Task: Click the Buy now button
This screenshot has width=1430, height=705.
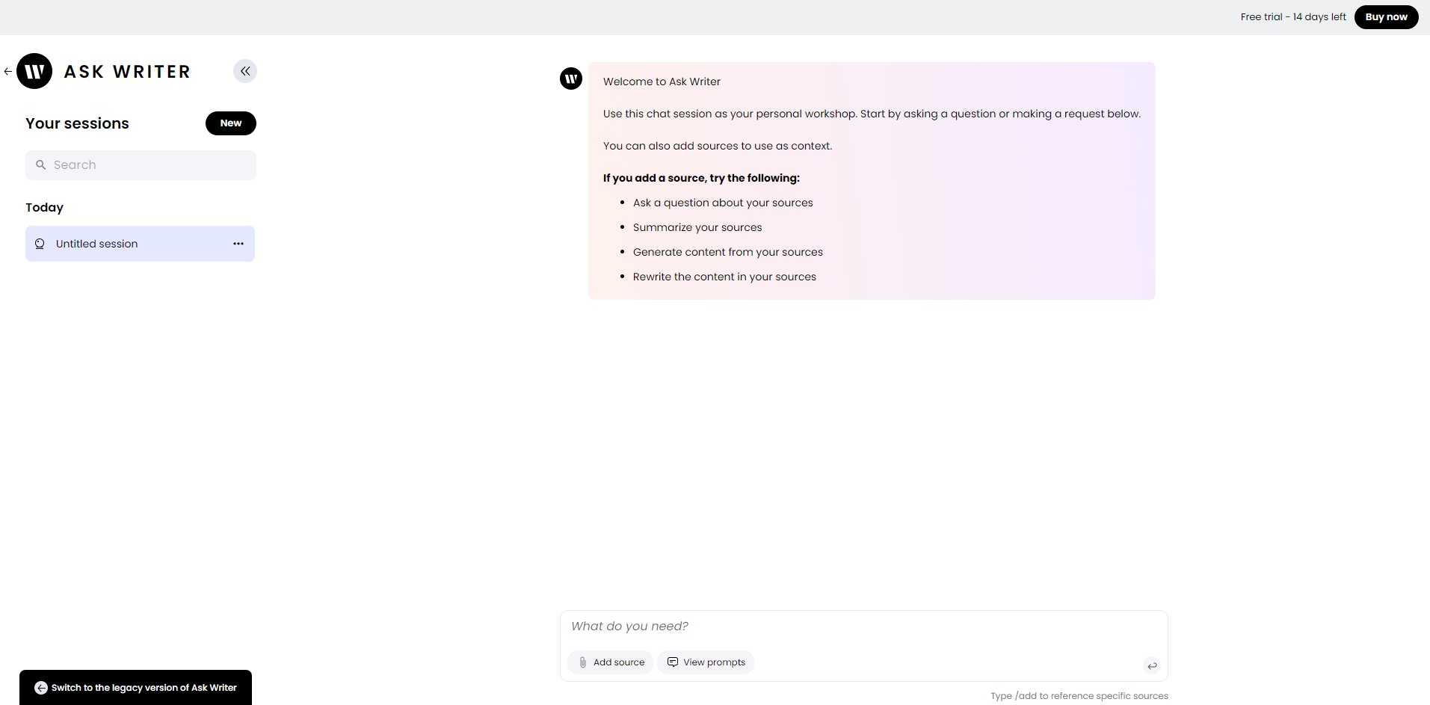Action: (1386, 17)
